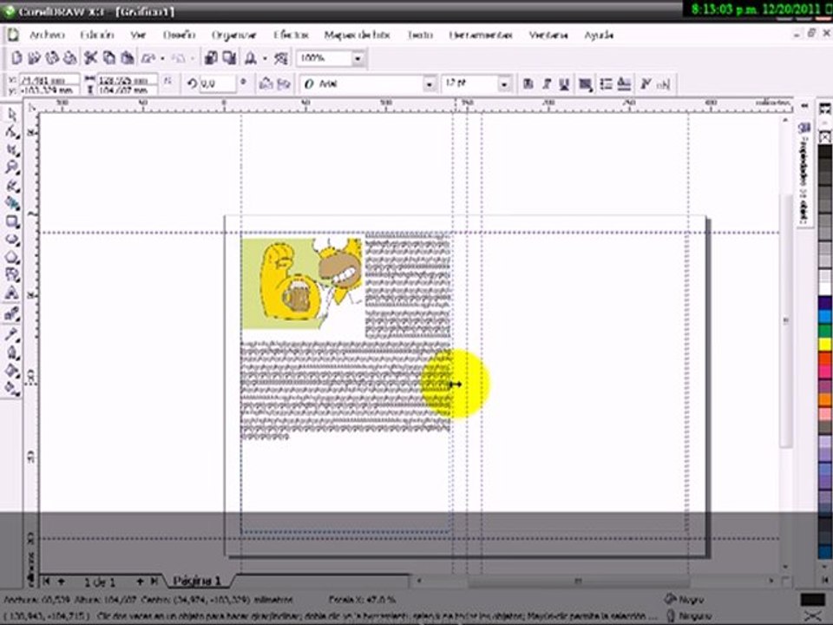Viewport: 833px width, 625px height.
Task: Select the Interactive Blend tool
Action: [x=11, y=313]
